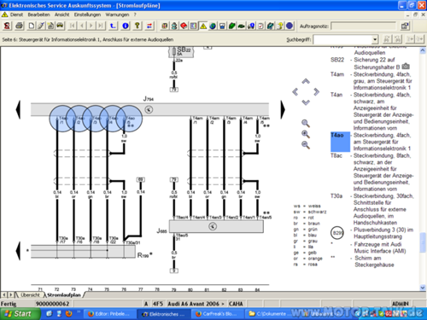Click the camera icon beside Sicherungshalter B
Screen dimensions: 427x320
coord(406,67)
